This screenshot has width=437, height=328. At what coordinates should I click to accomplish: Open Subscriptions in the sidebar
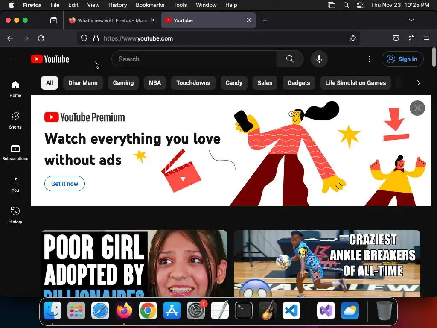coord(15,152)
